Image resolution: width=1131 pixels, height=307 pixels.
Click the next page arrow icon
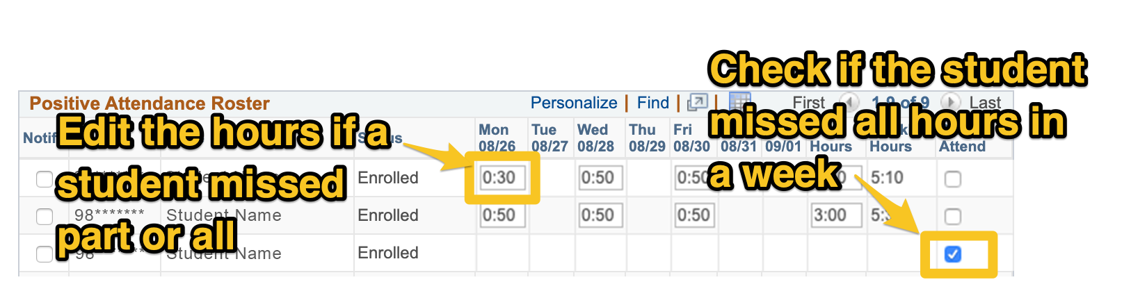pos(950,103)
